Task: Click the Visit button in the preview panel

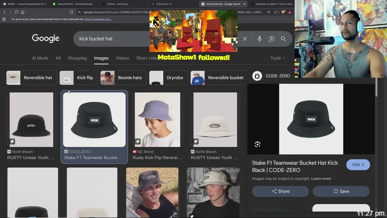Action: click(x=358, y=165)
